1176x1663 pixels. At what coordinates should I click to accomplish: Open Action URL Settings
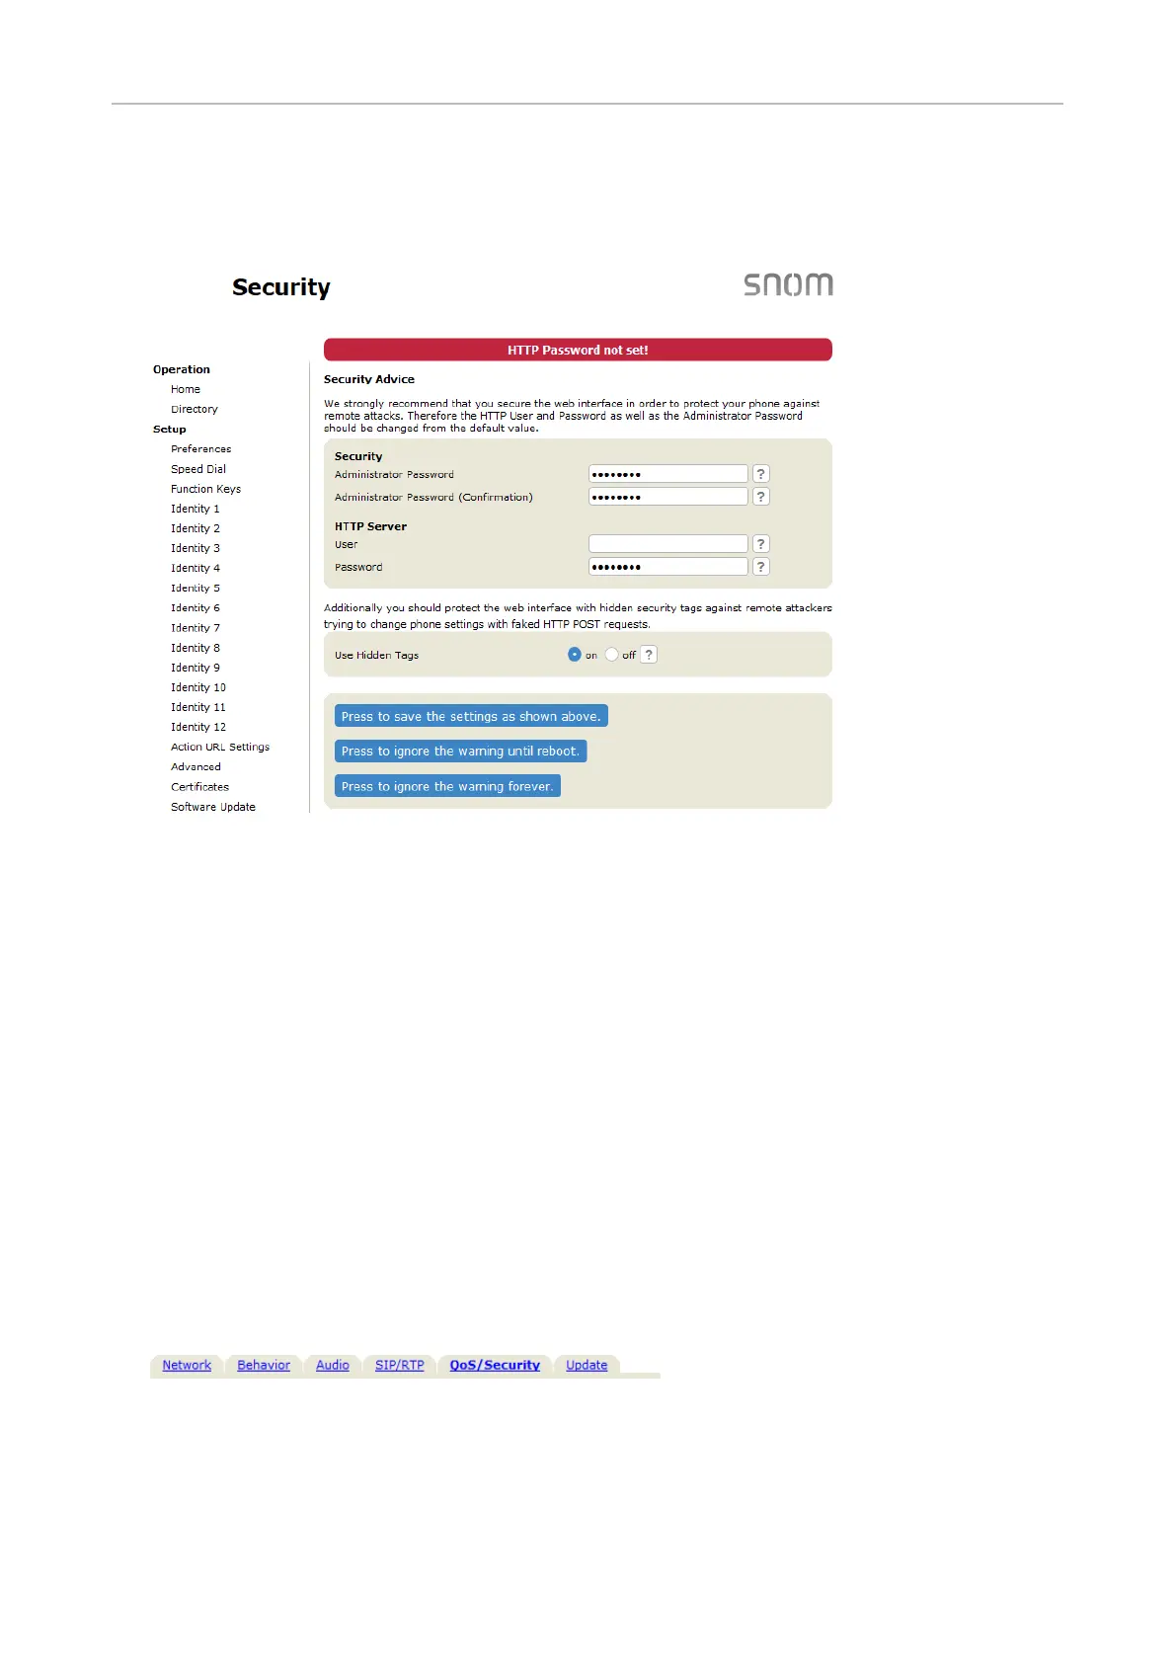point(220,747)
